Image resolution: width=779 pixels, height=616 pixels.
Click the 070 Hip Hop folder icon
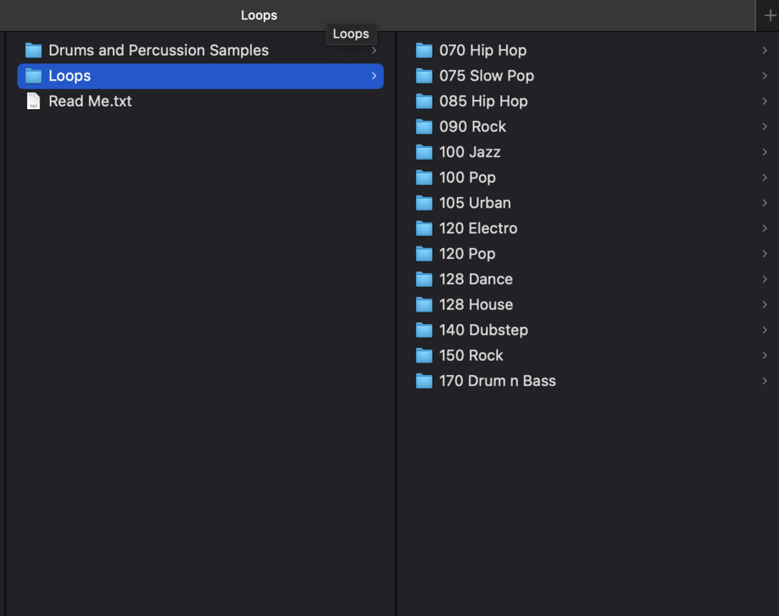coord(424,50)
